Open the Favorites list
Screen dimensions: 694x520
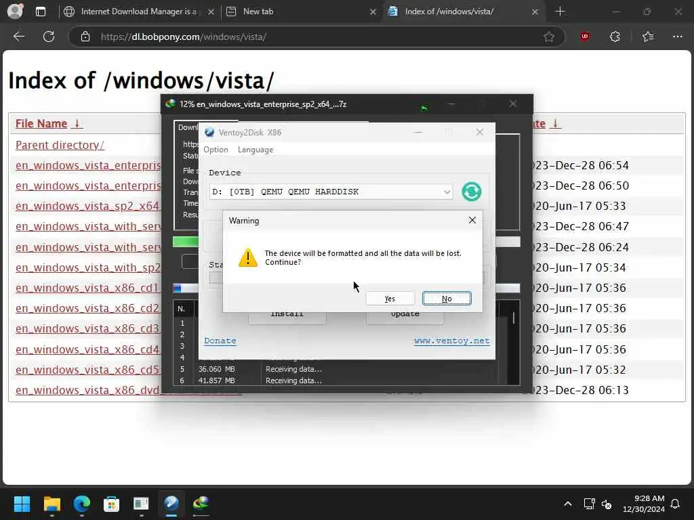(648, 37)
